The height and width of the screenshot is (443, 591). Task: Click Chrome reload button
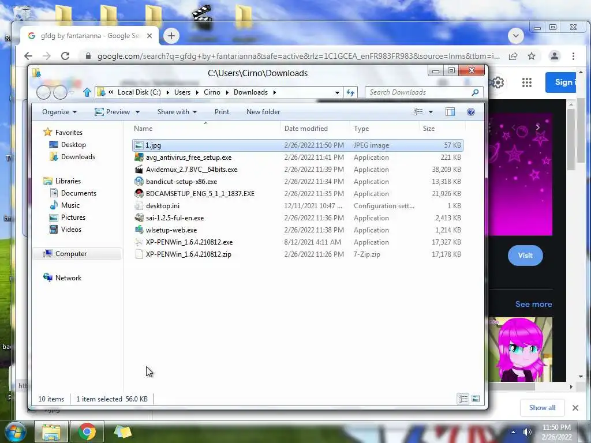point(65,56)
